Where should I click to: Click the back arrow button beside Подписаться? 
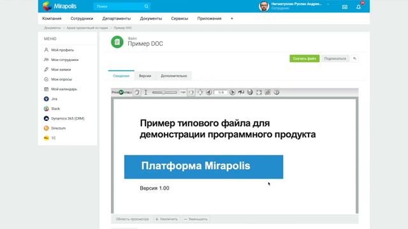click(x=354, y=59)
